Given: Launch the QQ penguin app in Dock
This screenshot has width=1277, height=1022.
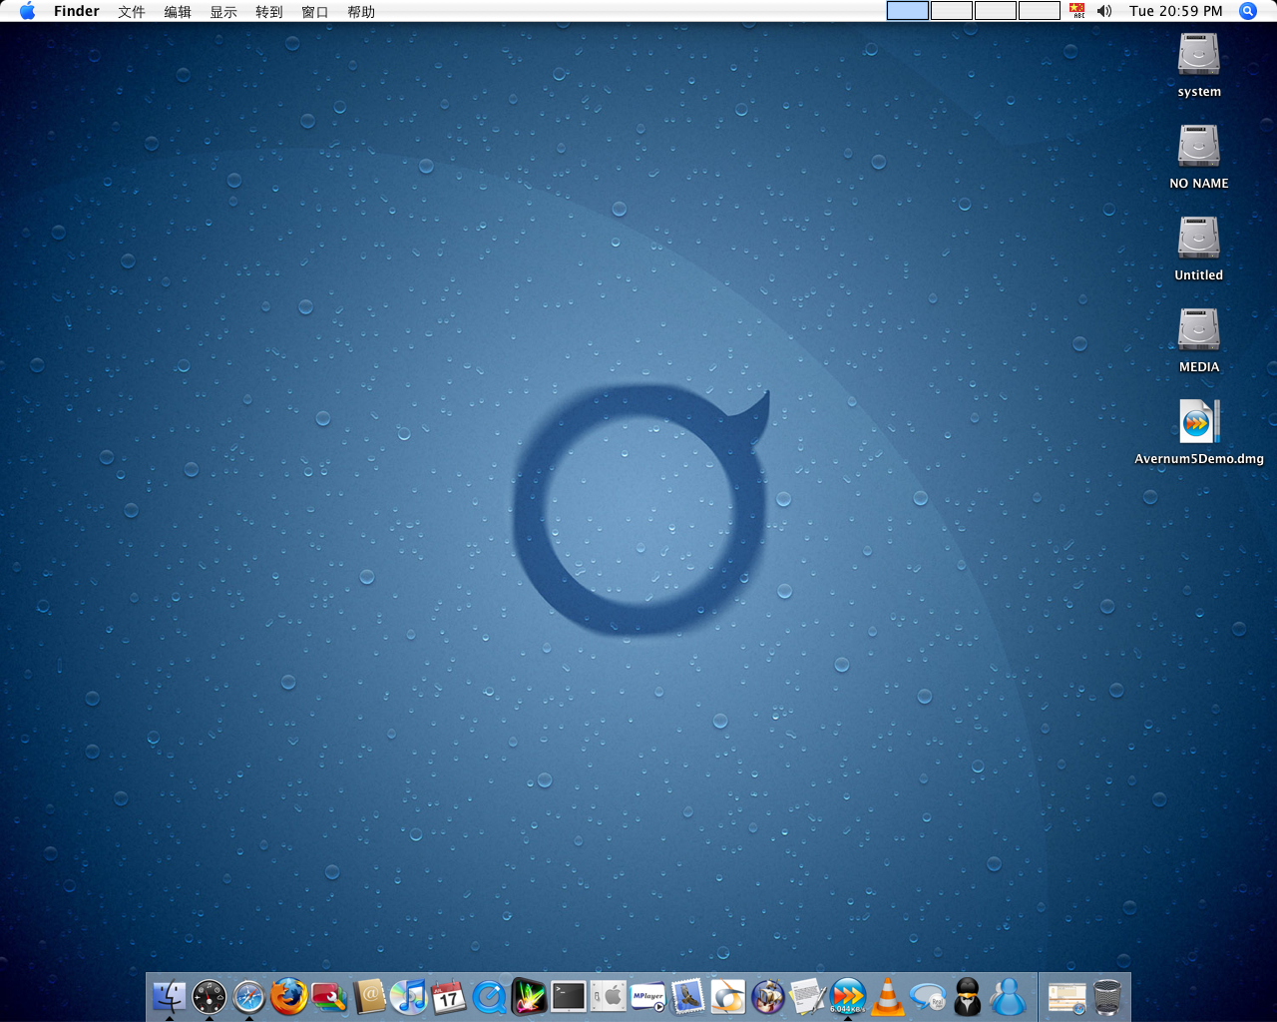Looking at the screenshot, I should click(968, 996).
